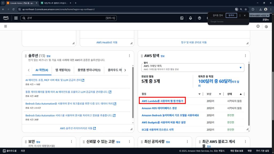Launch the CloudShell icon in top bar

pos(182,18)
